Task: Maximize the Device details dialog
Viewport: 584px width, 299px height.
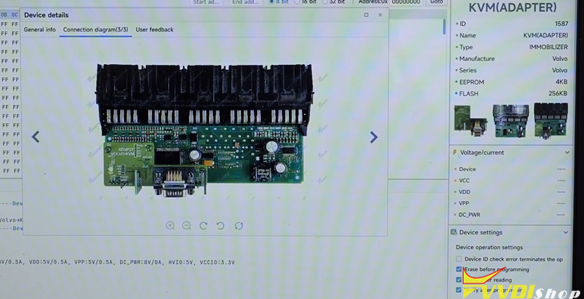Action: tap(366, 15)
